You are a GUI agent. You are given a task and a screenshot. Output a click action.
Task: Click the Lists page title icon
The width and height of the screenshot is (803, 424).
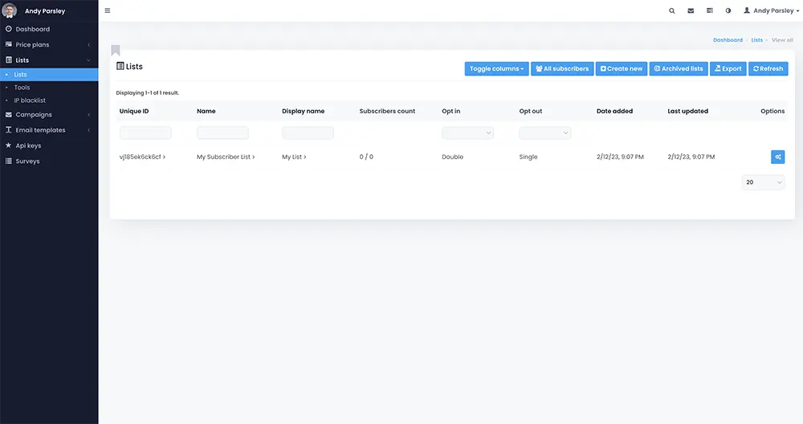(x=120, y=66)
